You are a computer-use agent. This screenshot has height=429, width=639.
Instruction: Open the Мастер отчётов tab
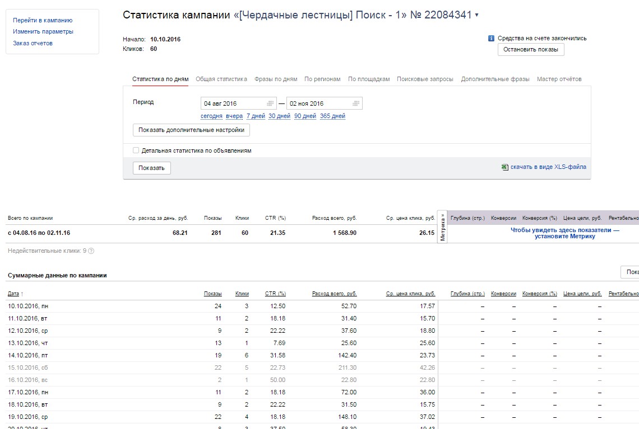click(559, 79)
